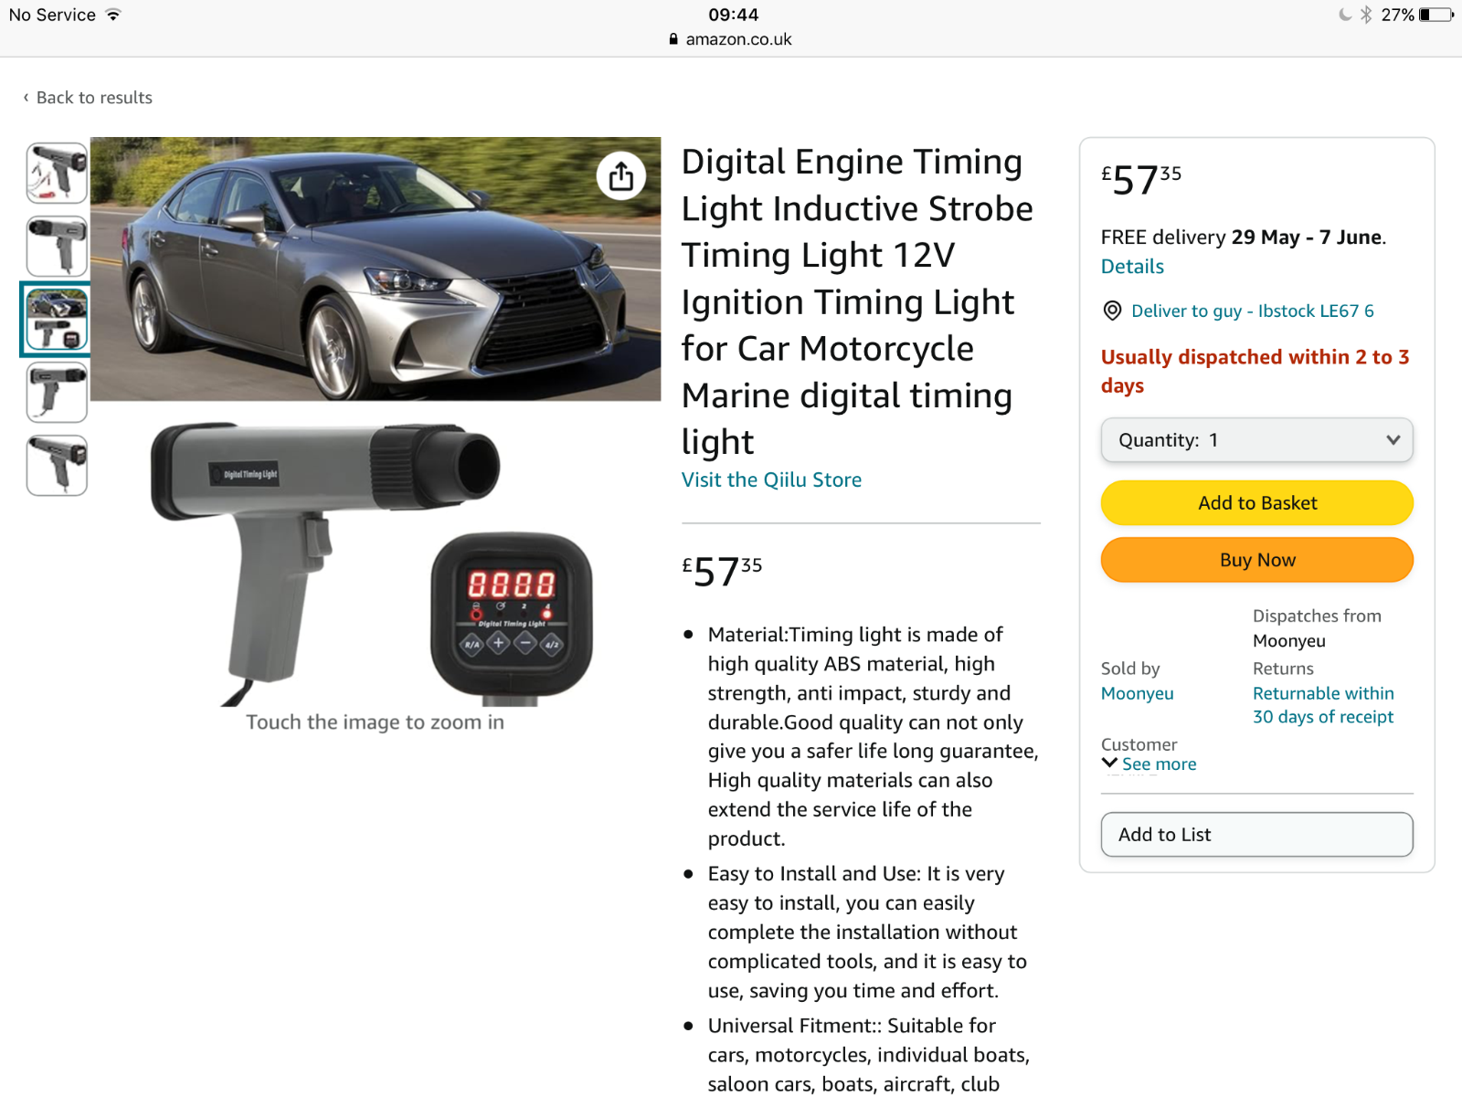The image size is (1462, 1096).
Task: Tap the share icon on product image
Action: point(621,175)
